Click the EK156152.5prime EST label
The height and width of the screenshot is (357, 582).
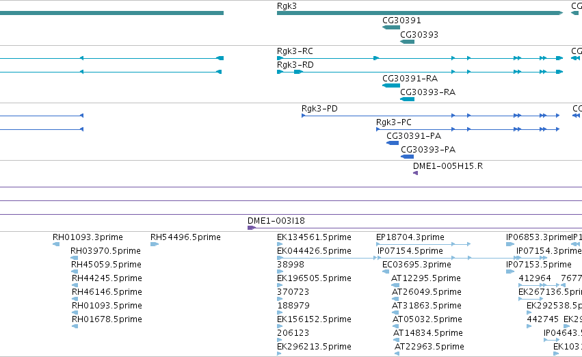coord(314,319)
